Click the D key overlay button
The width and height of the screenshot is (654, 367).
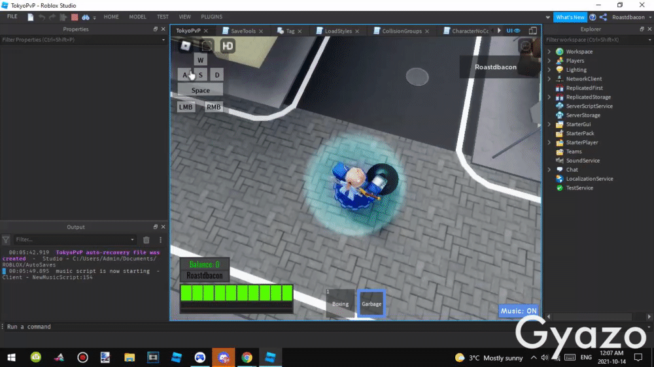pos(217,75)
